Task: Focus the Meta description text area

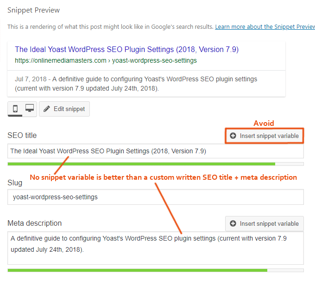Action: click(156, 248)
